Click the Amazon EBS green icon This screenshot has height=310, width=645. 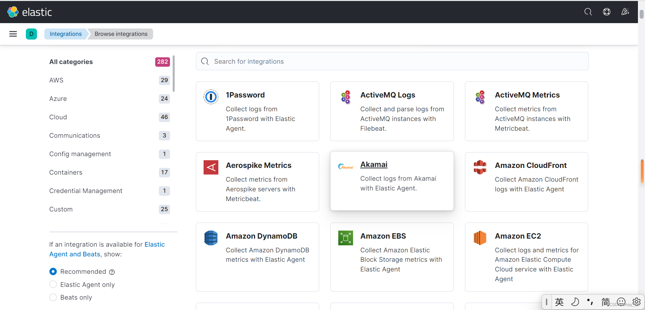346,238
